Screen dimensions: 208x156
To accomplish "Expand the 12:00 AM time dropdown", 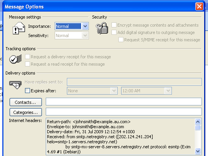I will (x=168, y=91).
